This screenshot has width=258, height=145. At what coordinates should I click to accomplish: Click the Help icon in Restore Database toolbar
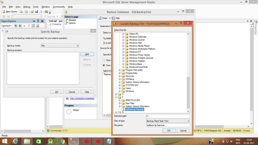coord(116,18)
